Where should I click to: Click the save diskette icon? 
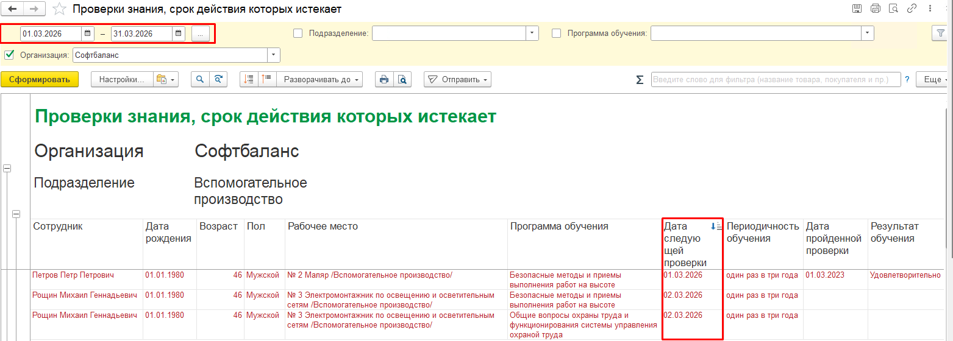(x=857, y=9)
